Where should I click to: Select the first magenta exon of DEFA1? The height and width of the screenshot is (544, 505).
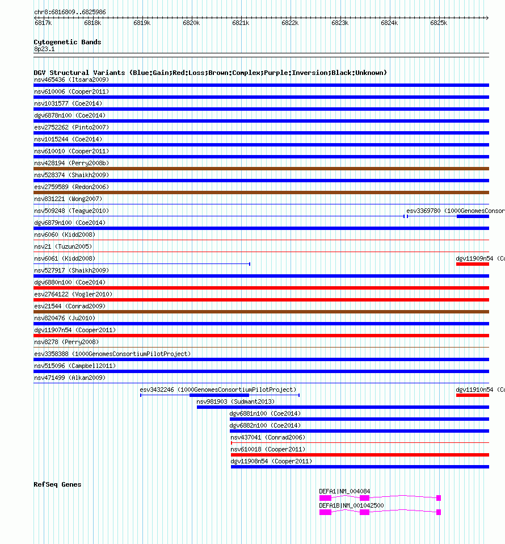[326, 498]
